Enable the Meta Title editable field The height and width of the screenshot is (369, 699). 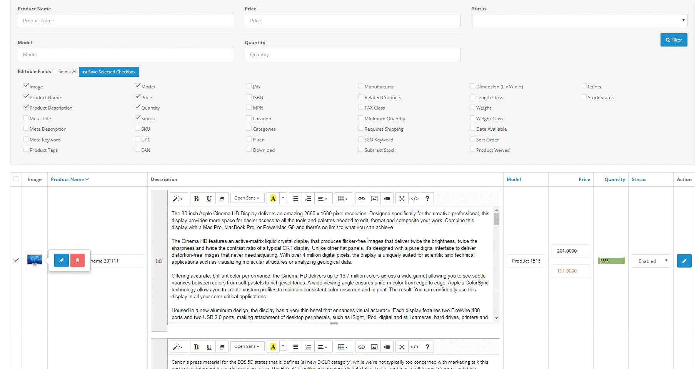[x=26, y=118]
